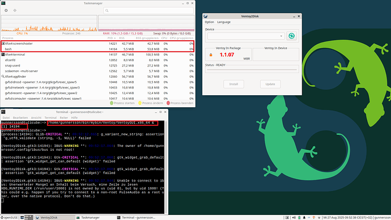Switch to Taskmanager in the taskbar
The image size is (391, 220).
[x=95, y=218]
